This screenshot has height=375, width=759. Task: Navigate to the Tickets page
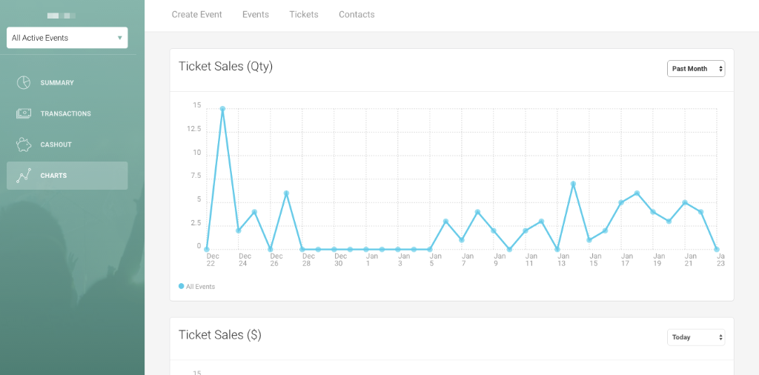tap(304, 14)
